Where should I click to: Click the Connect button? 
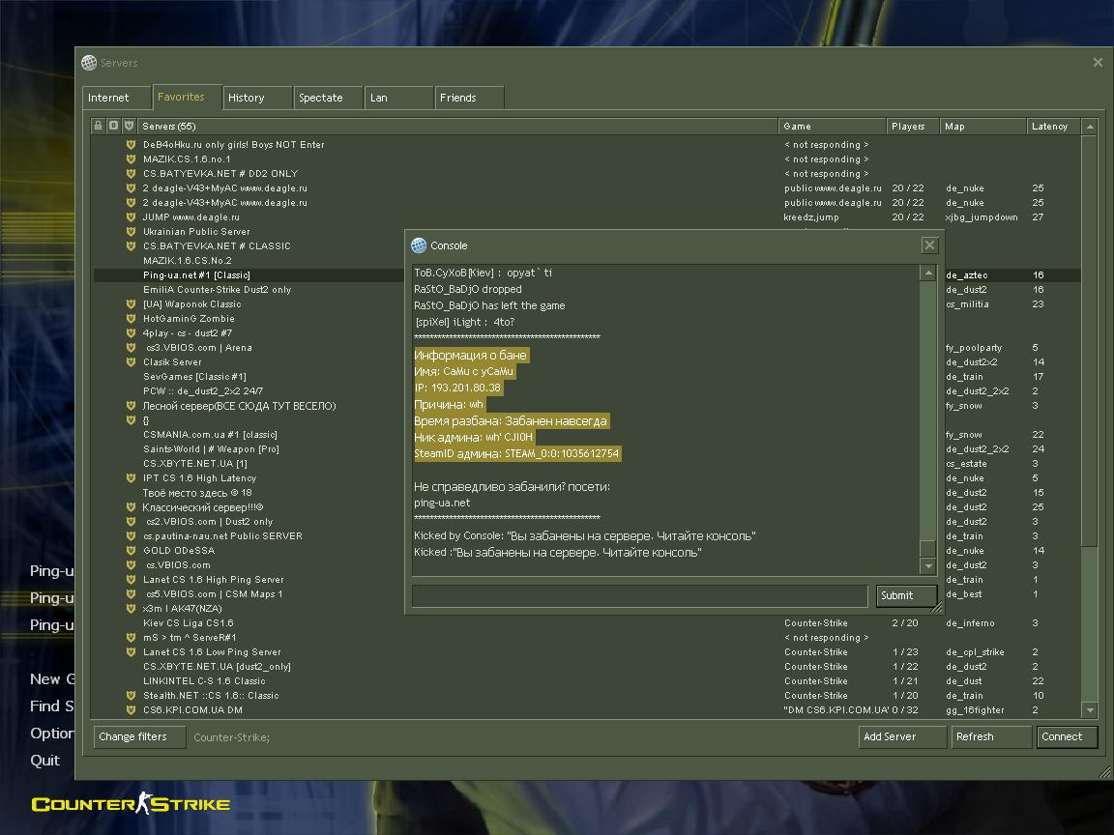click(1067, 737)
